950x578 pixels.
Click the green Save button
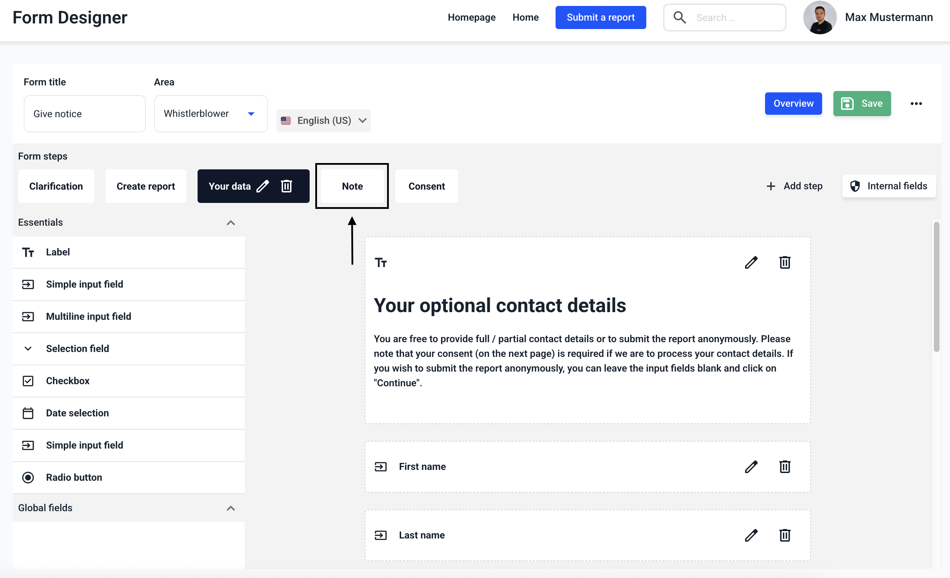[862, 104]
